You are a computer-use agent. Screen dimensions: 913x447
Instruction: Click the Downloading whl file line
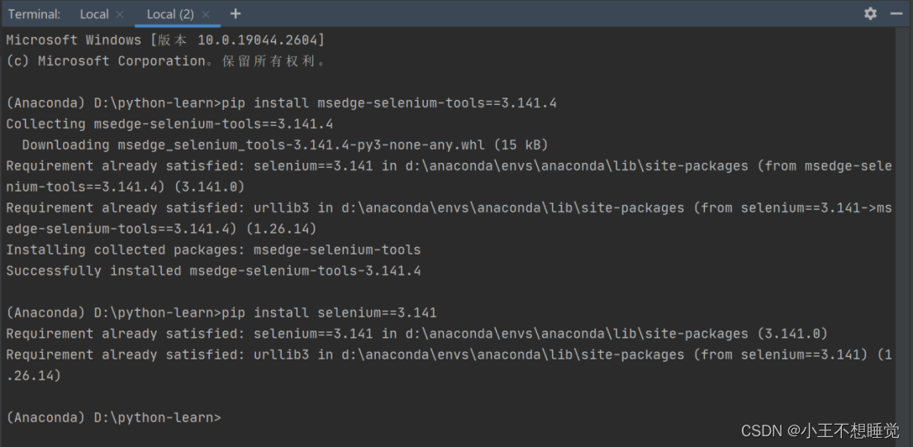[x=285, y=145]
